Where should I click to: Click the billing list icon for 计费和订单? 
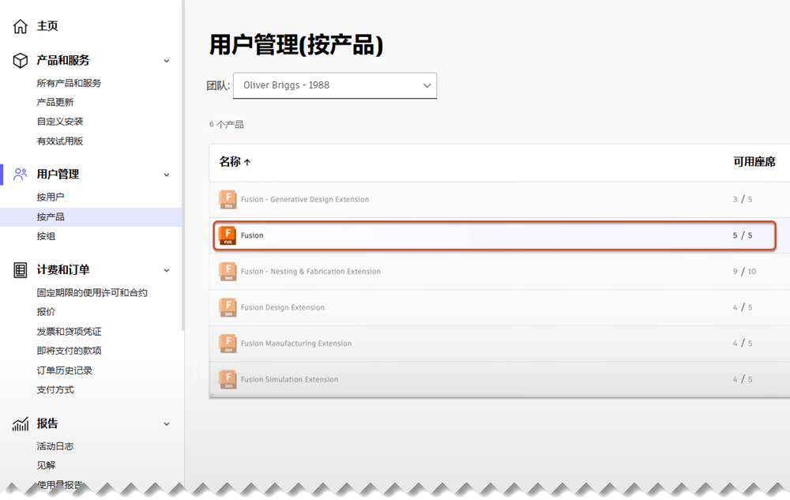click(21, 270)
